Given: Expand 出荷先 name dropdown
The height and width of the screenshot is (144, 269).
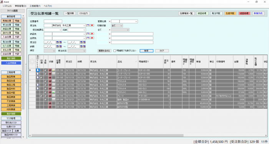Looking at the screenshot, I should pos(84,38).
